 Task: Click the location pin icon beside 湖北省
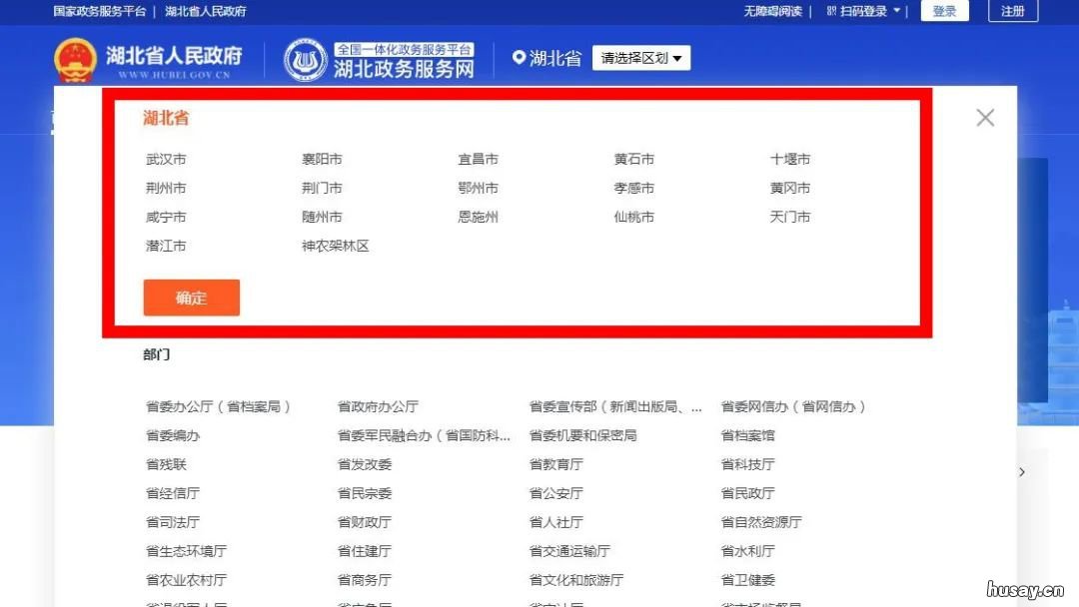click(519, 58)
